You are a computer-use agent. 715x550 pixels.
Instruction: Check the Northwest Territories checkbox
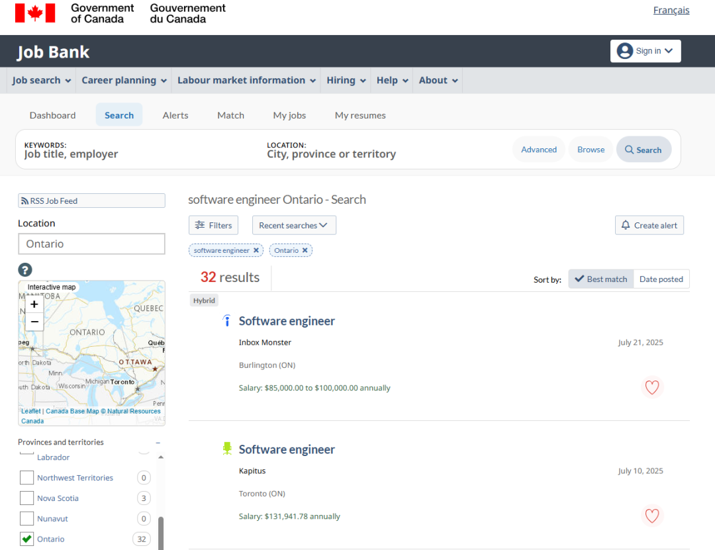click(27, 477)
